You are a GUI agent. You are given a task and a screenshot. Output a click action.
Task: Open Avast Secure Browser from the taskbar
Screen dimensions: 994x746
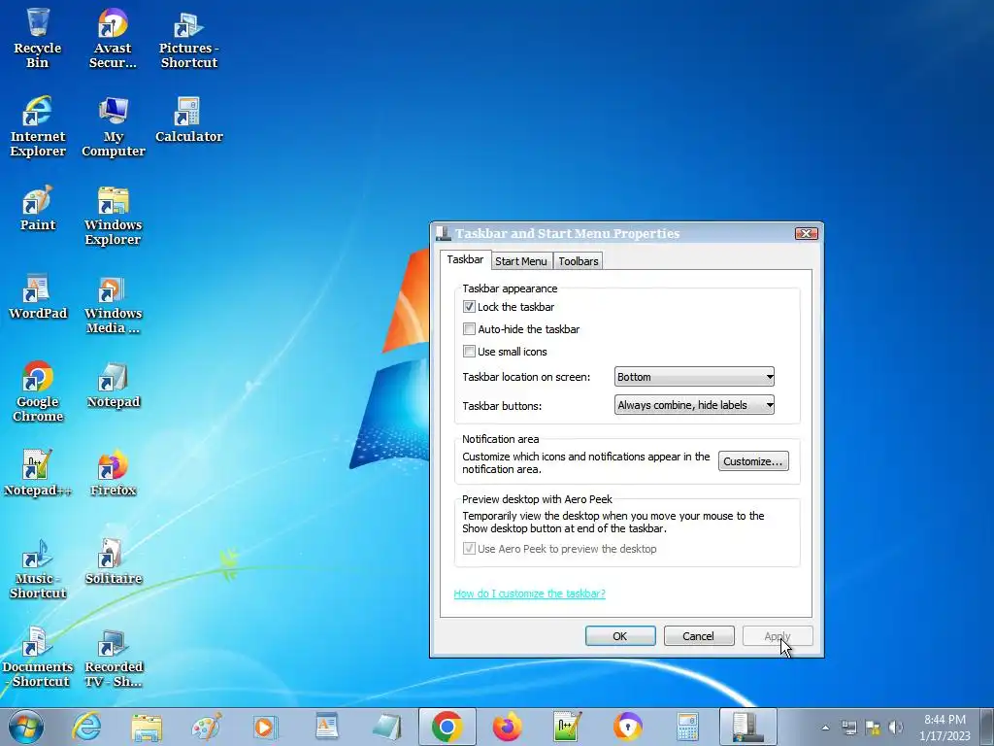point(628,727)
